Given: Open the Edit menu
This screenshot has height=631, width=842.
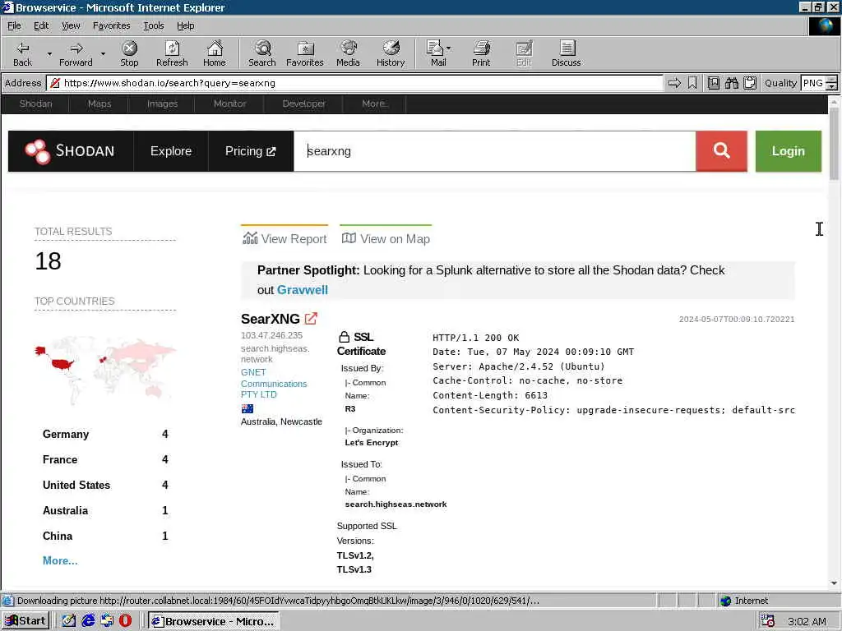Looking at the screenshot, I should (41, 25).
